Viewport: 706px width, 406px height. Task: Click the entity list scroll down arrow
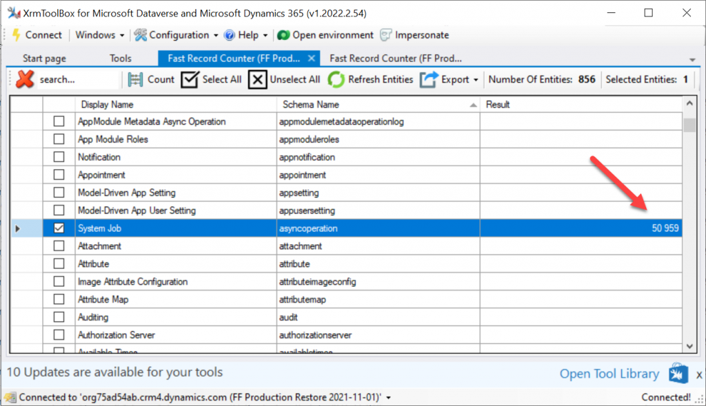coord(689,346)
